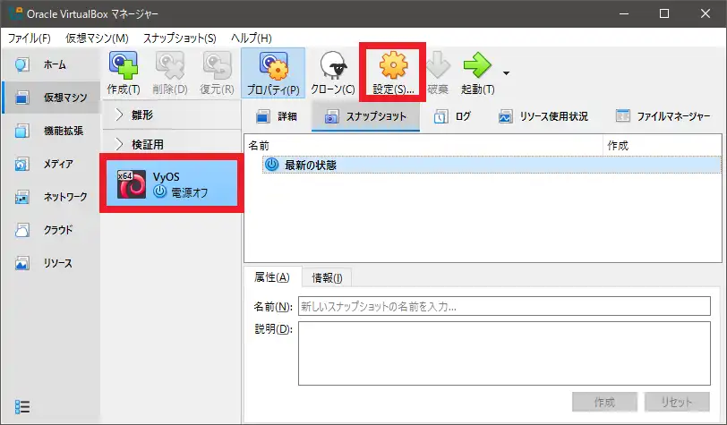727x425 pixels.
Task: Open 機能拡張 in the left sidebar
Action: pos(51,132)
